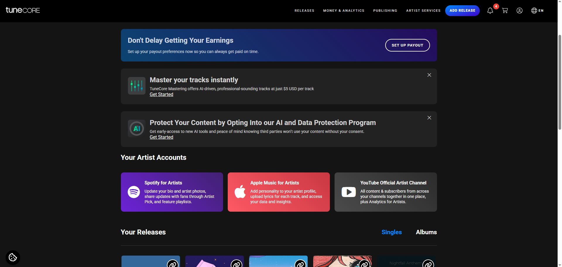562x267 pixels.
Task: Switch to the Albums tab
Action: coord(426,232)
